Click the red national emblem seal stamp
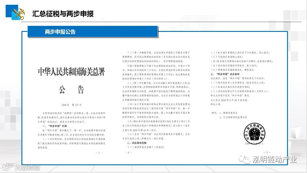 click(254, 133)
